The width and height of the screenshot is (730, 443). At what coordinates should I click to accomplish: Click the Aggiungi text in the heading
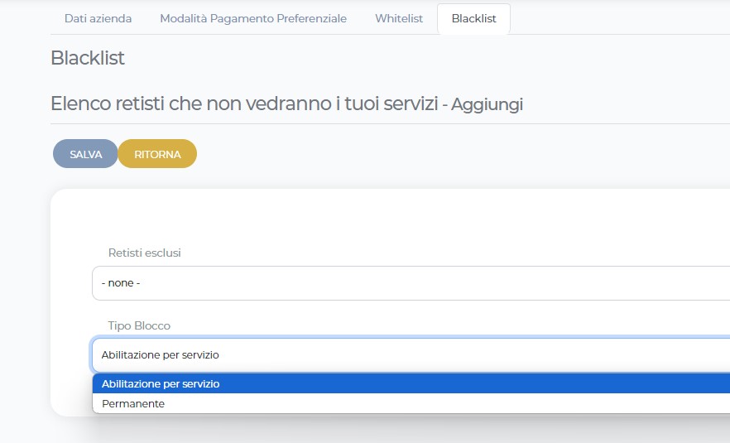point(487,104)
